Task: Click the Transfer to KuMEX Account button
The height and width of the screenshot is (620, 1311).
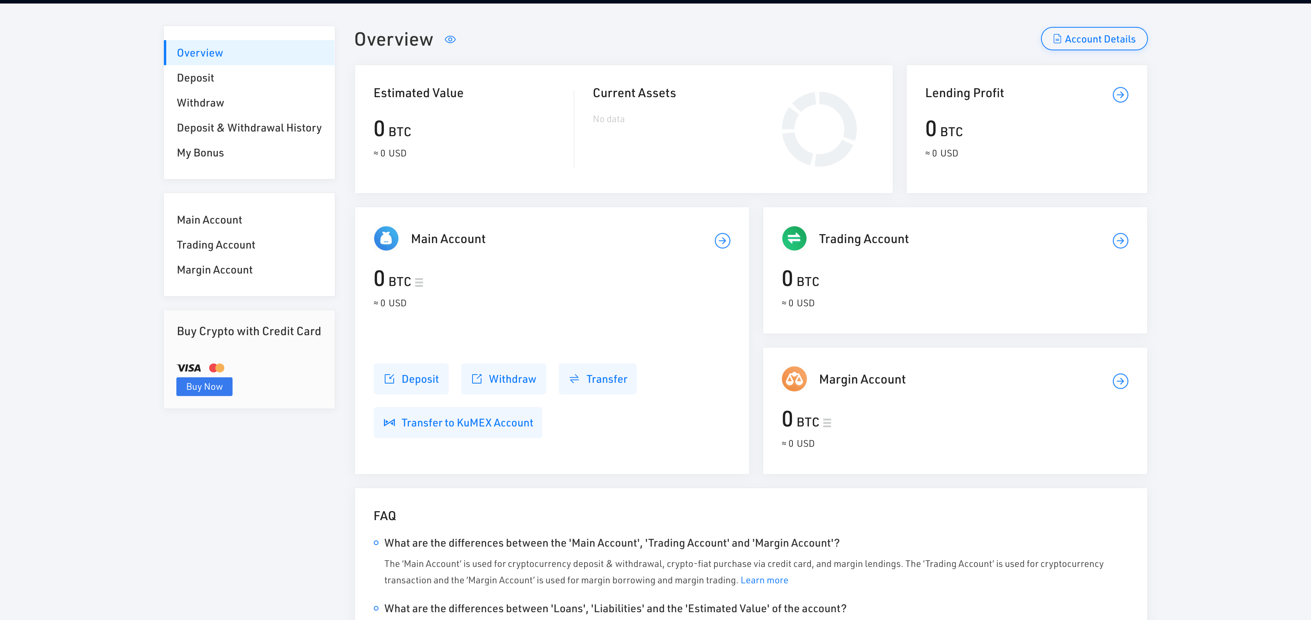Action: click(458, 423)
